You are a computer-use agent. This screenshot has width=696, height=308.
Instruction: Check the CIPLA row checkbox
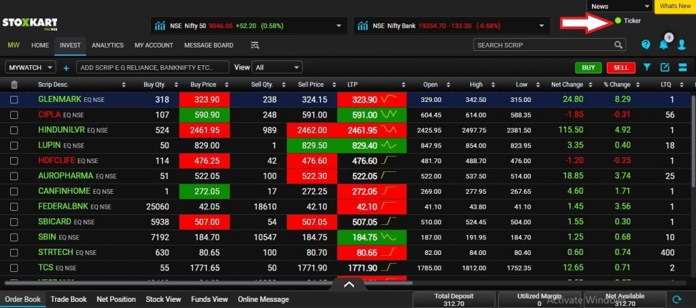(14, 115)
